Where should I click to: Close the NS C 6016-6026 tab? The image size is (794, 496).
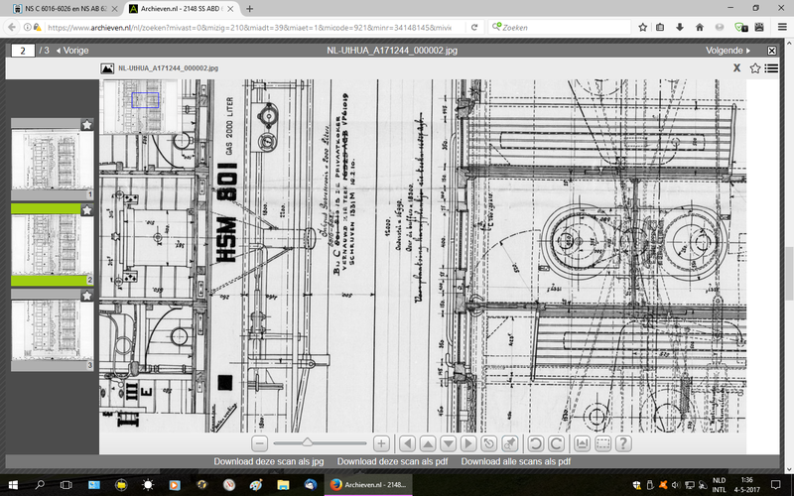[x=114, y=9]
